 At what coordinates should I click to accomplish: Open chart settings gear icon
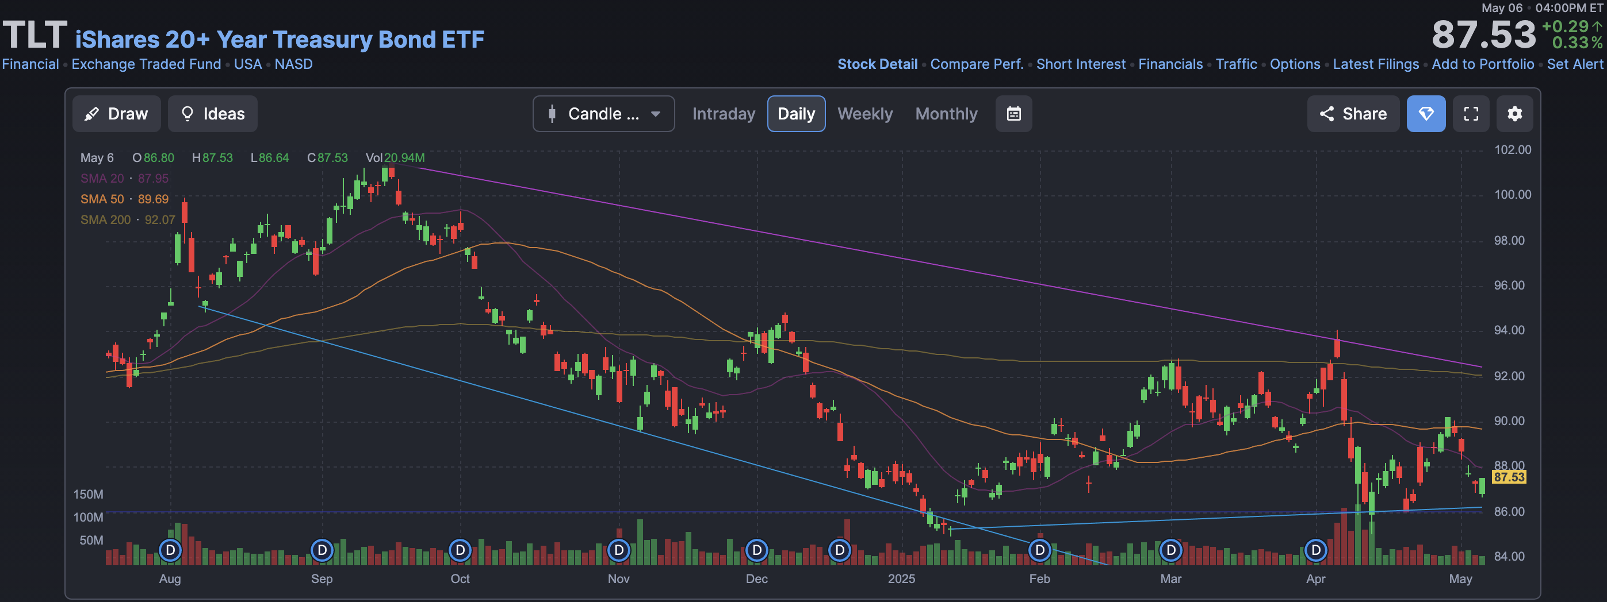pyautogui.click(x=1514, y=114)
